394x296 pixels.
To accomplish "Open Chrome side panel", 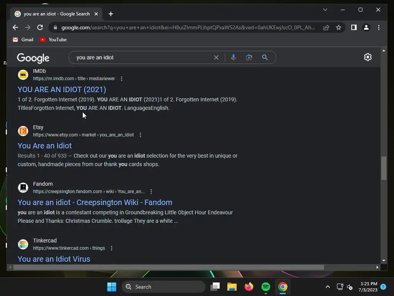I will [354, 27].
